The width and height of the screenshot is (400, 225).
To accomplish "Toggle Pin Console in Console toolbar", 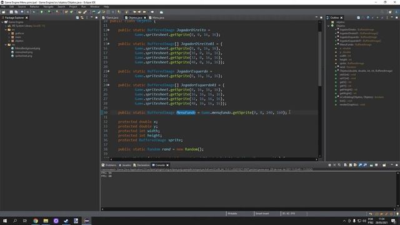I will (x=371, y=165).
